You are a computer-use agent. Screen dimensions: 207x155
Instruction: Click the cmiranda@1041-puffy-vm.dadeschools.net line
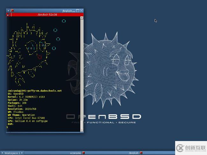pos(35,91)
